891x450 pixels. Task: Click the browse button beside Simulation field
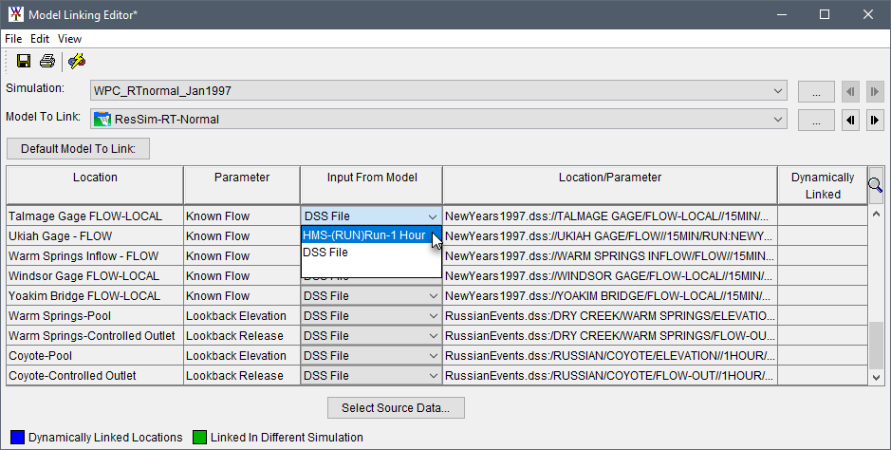(816, 91)
